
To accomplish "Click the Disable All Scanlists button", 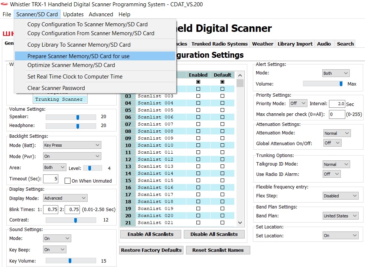I will [x=214, y=234].
